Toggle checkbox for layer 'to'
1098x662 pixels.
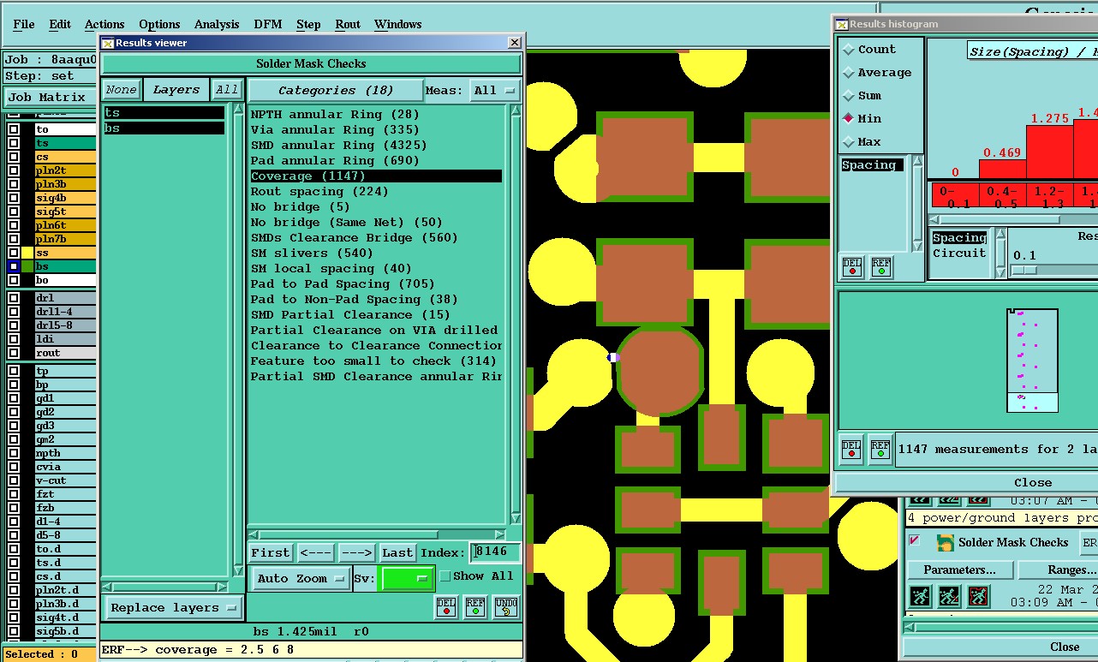(14, 129)
